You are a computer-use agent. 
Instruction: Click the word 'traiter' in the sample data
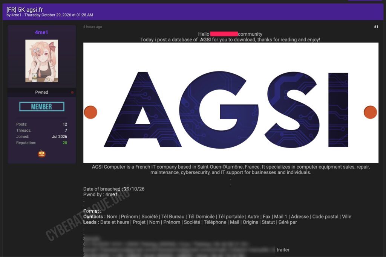pyautogui.click(x=283, y=249)
